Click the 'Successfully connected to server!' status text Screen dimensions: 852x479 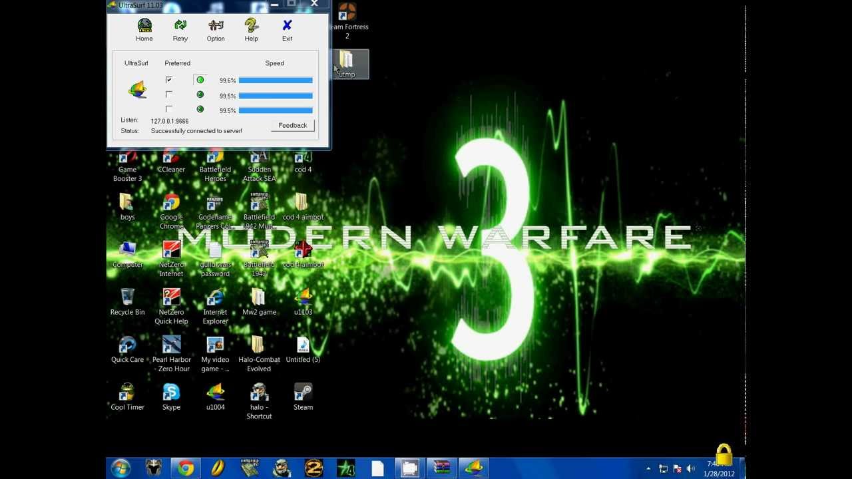tap(196, 131)
